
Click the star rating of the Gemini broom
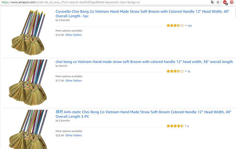[x=175, y=72]
